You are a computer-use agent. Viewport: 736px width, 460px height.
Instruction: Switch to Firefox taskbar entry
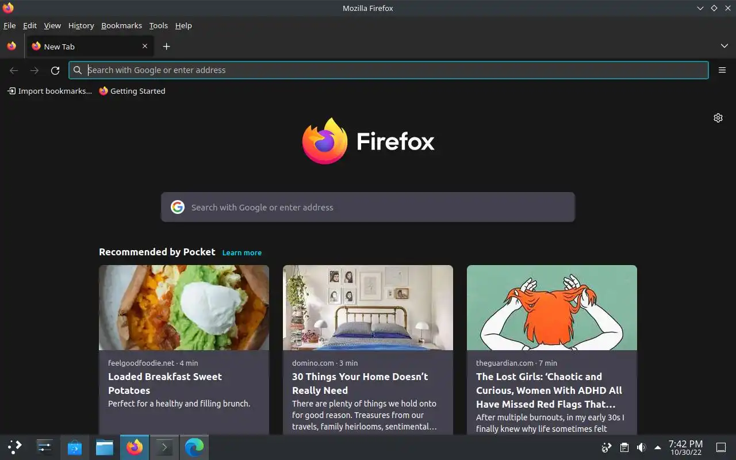[135, 447]
